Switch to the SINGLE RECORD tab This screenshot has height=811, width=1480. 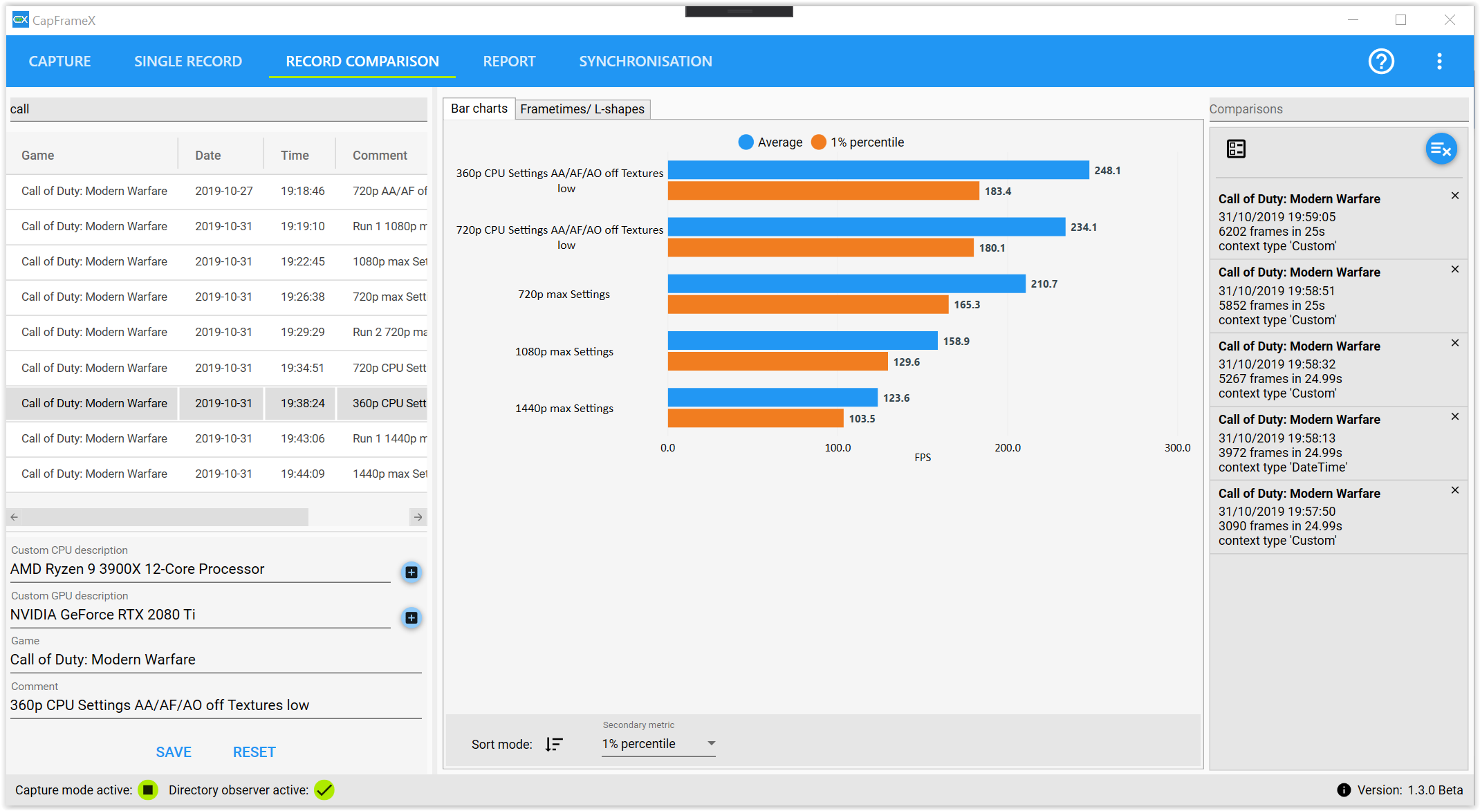click(x=188, y=62)
